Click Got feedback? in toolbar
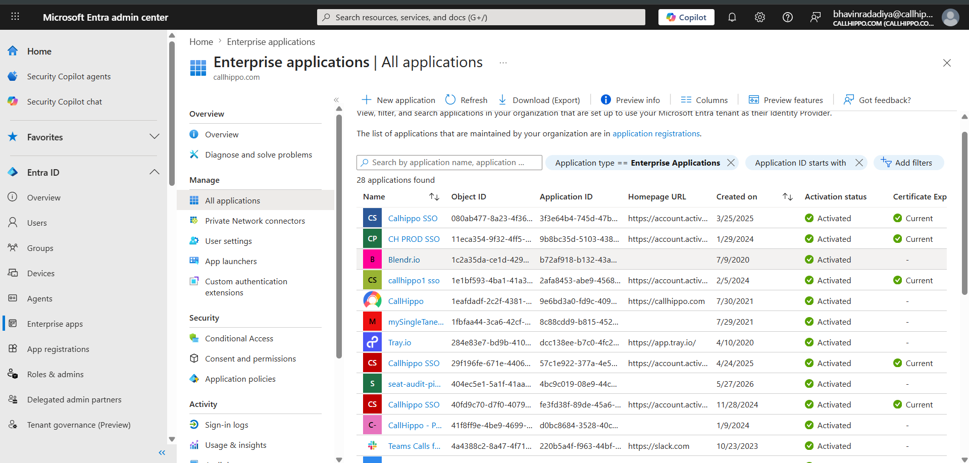Image resolution: width=969 pixels, height=463 pixels. pos(877,100)
